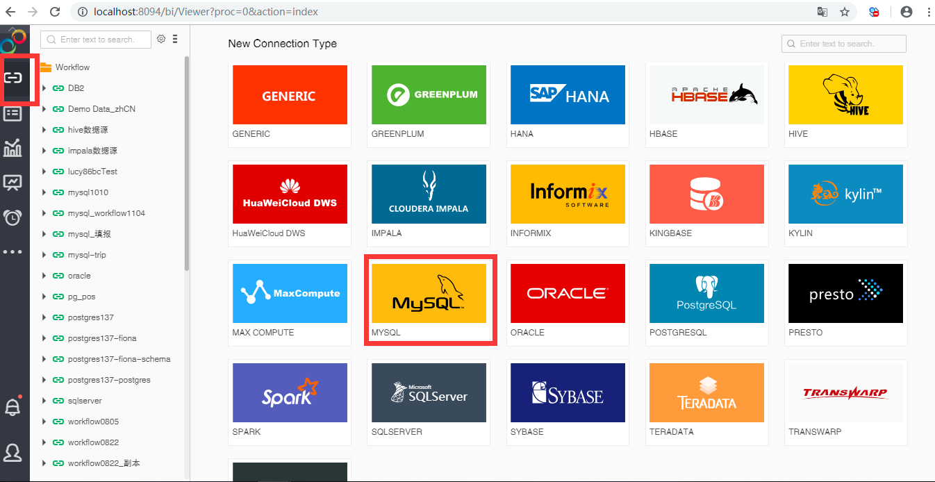Click the connection tree vertical scrollbar
Viewport: 935px width, 482px height.
(186, 163)
